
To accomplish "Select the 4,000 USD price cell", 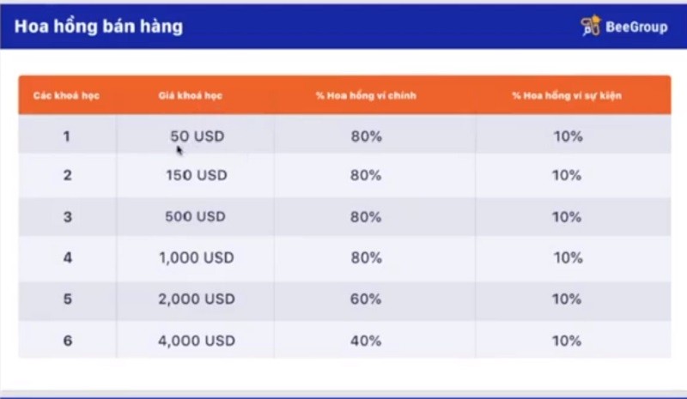I will click(197, 341).
